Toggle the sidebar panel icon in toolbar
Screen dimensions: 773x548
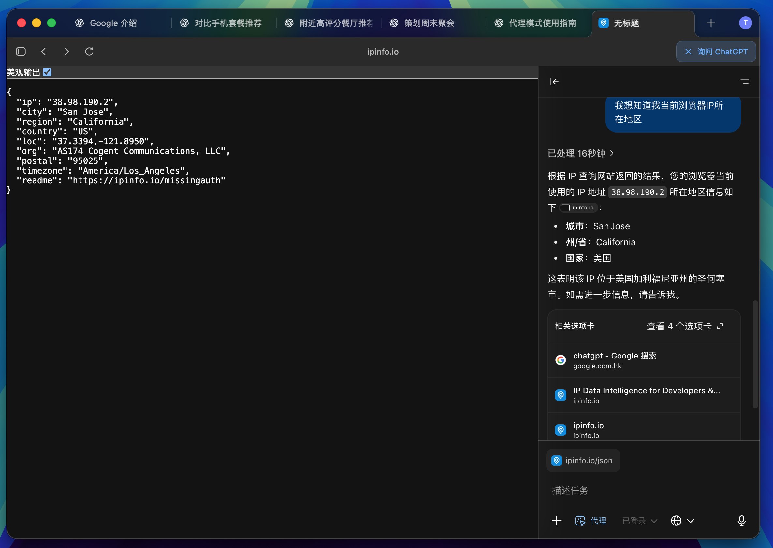21,52
